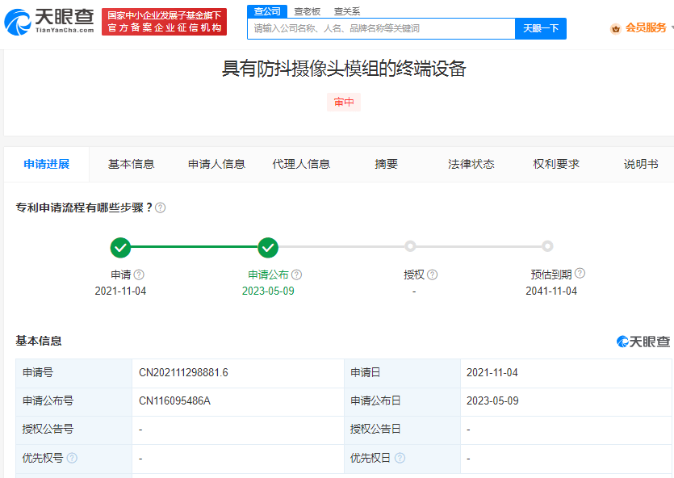Switch search mode to 查老板

307,11
